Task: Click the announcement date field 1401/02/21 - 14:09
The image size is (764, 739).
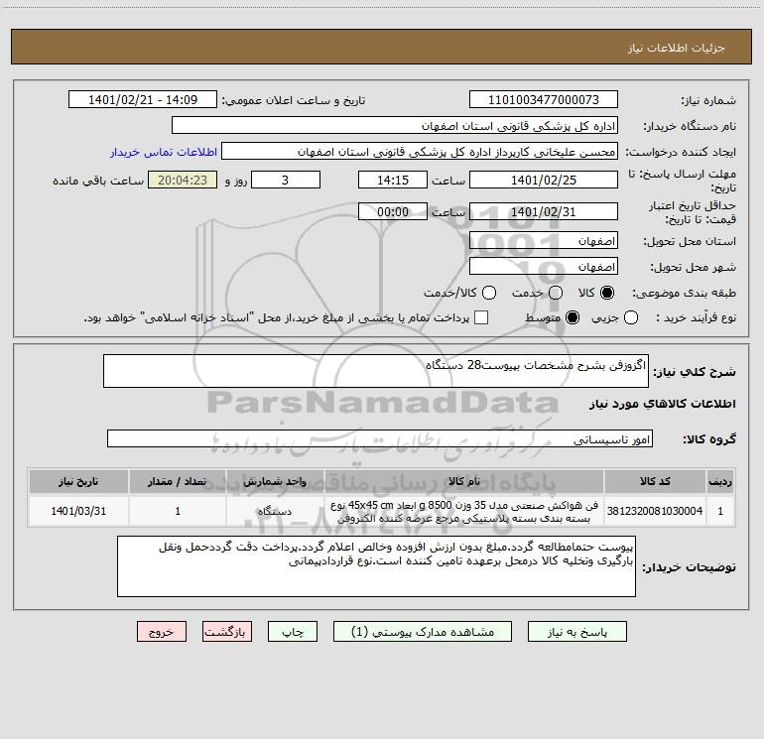Action: point(143,99)
